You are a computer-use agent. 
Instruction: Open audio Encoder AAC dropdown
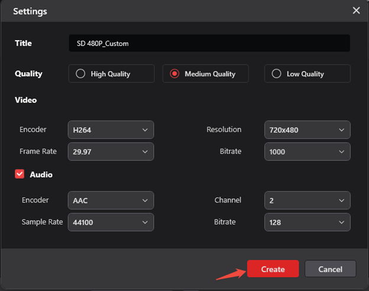[x=111, y=200]
